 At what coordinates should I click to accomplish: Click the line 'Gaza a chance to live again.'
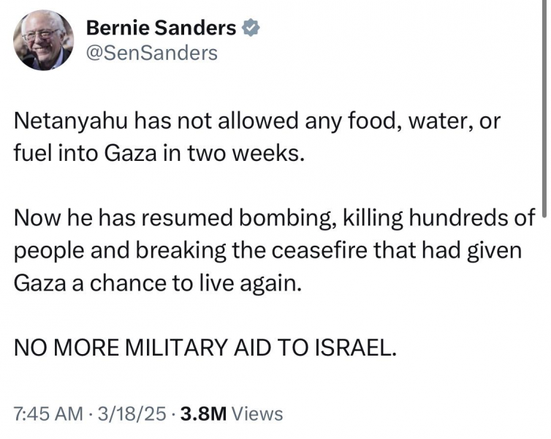click(157, 284)
